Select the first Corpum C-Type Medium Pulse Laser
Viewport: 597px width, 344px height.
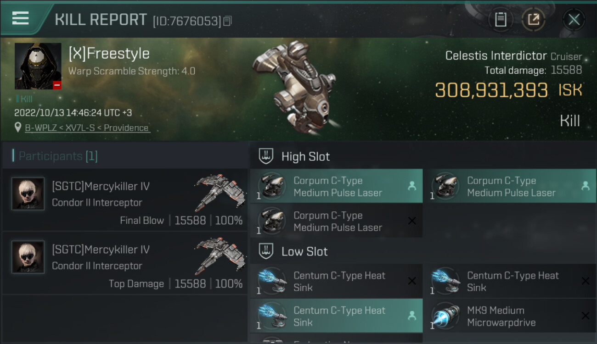(x=336, y=186)
